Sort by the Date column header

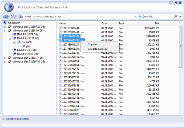[x=109, y=24]
